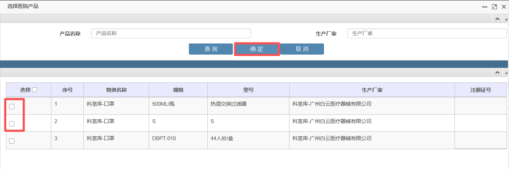509x169 pixels.
Task: Click the 查询 search button
Action: [211, 49]
